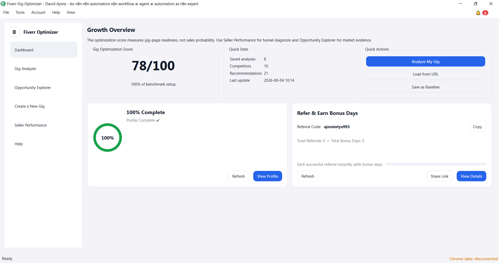
Task: Click 100% of benchmark setup text
Action: pos(153,84)
